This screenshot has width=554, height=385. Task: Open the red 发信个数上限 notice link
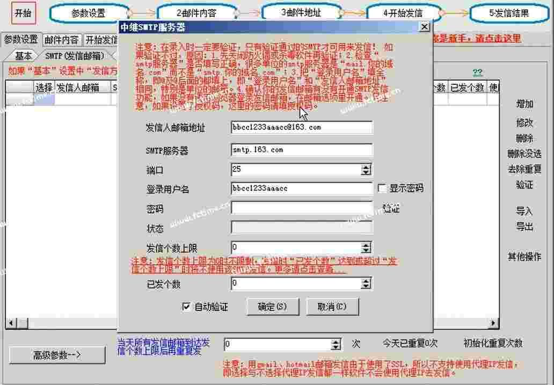coord(264,265)
